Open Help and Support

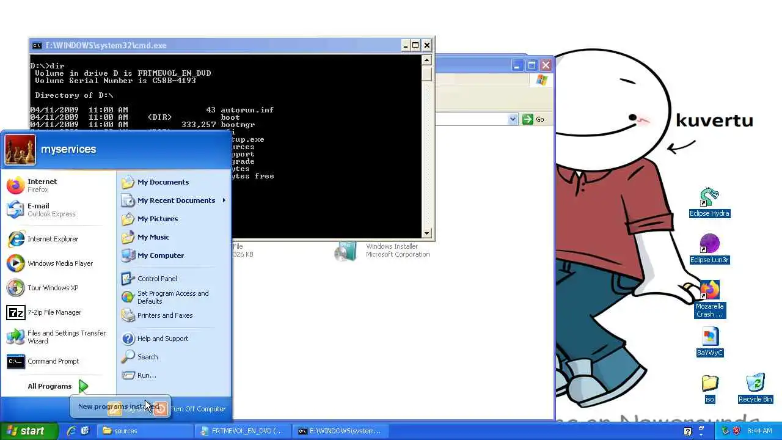pyautogui.click(x=174, y=339)
